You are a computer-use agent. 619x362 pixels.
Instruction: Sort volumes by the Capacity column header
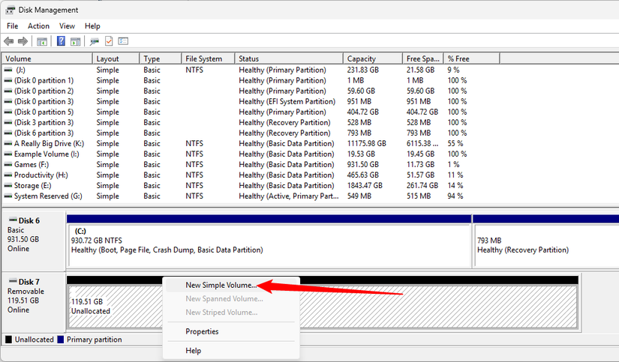click(362, 58)
